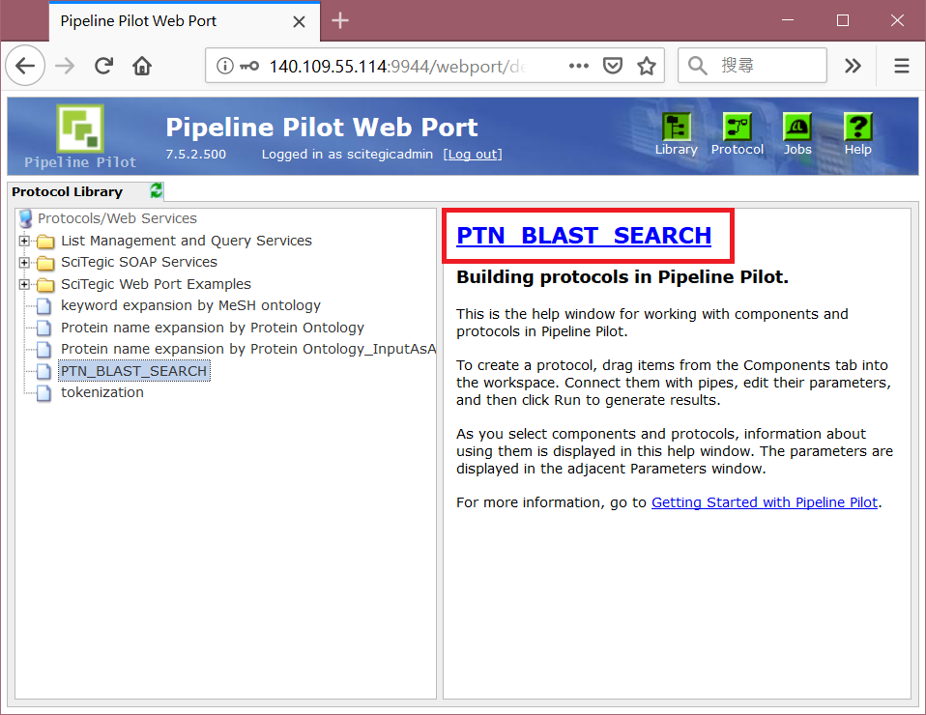Click the SciTegic SOAP Services folder icon

(45, 262)
